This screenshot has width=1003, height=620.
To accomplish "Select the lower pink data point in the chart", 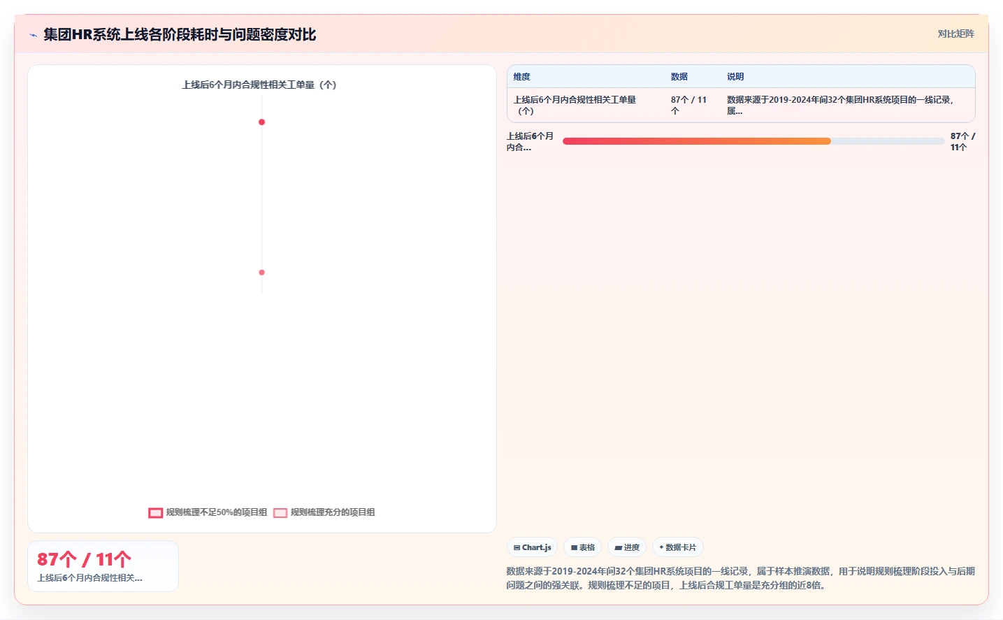I will click(261, 273).
